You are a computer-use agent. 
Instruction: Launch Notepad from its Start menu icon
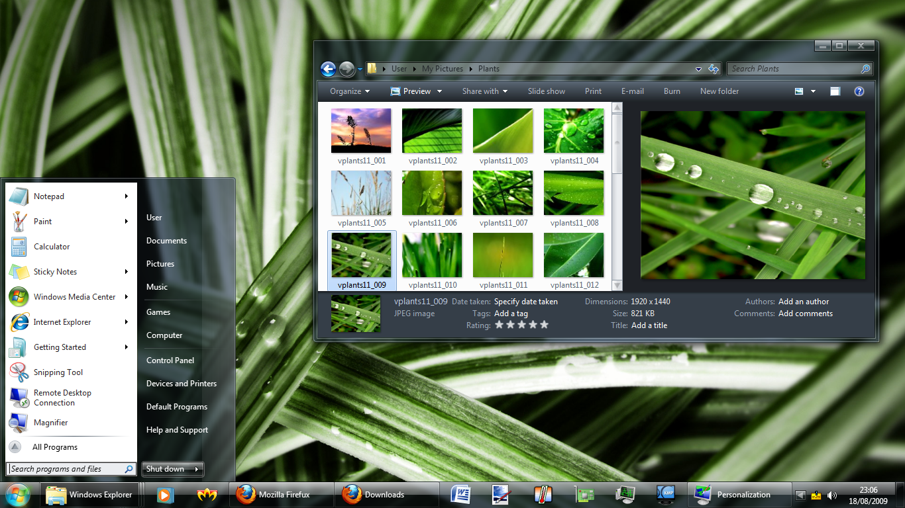click(x=19, y=196)
